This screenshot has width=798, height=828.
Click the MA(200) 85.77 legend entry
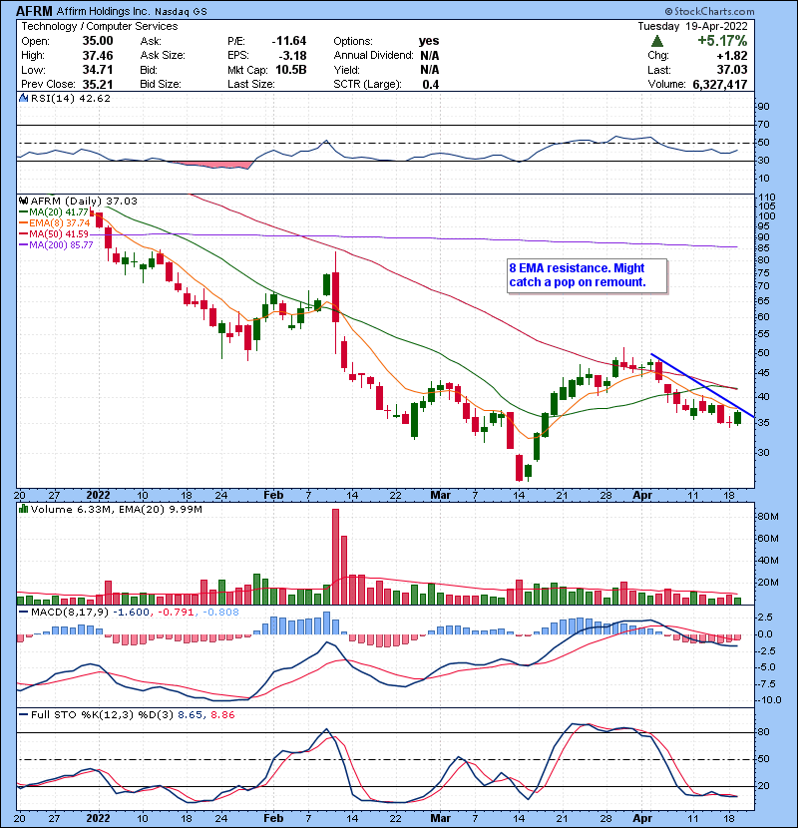coord(56,245)
